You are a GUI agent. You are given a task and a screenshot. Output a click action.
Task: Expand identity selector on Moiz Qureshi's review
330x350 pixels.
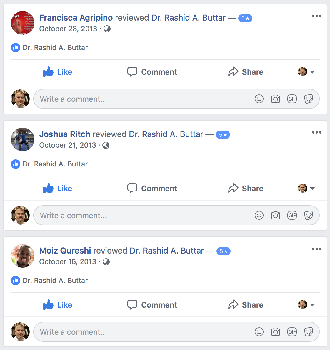[306, 305]
